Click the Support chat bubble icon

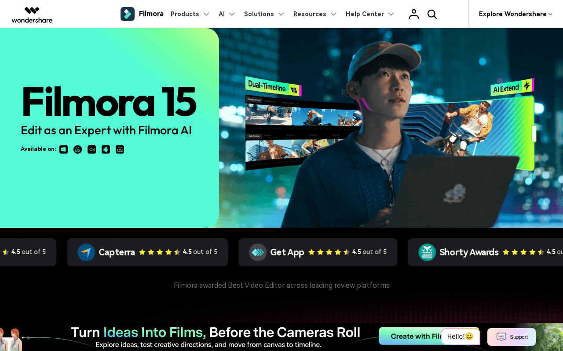[x=501, y=337]
